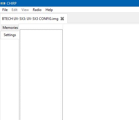This screenshot has height=120, width=139.
Task: Switch to the Settings side tab
Action: coord(10,35)
